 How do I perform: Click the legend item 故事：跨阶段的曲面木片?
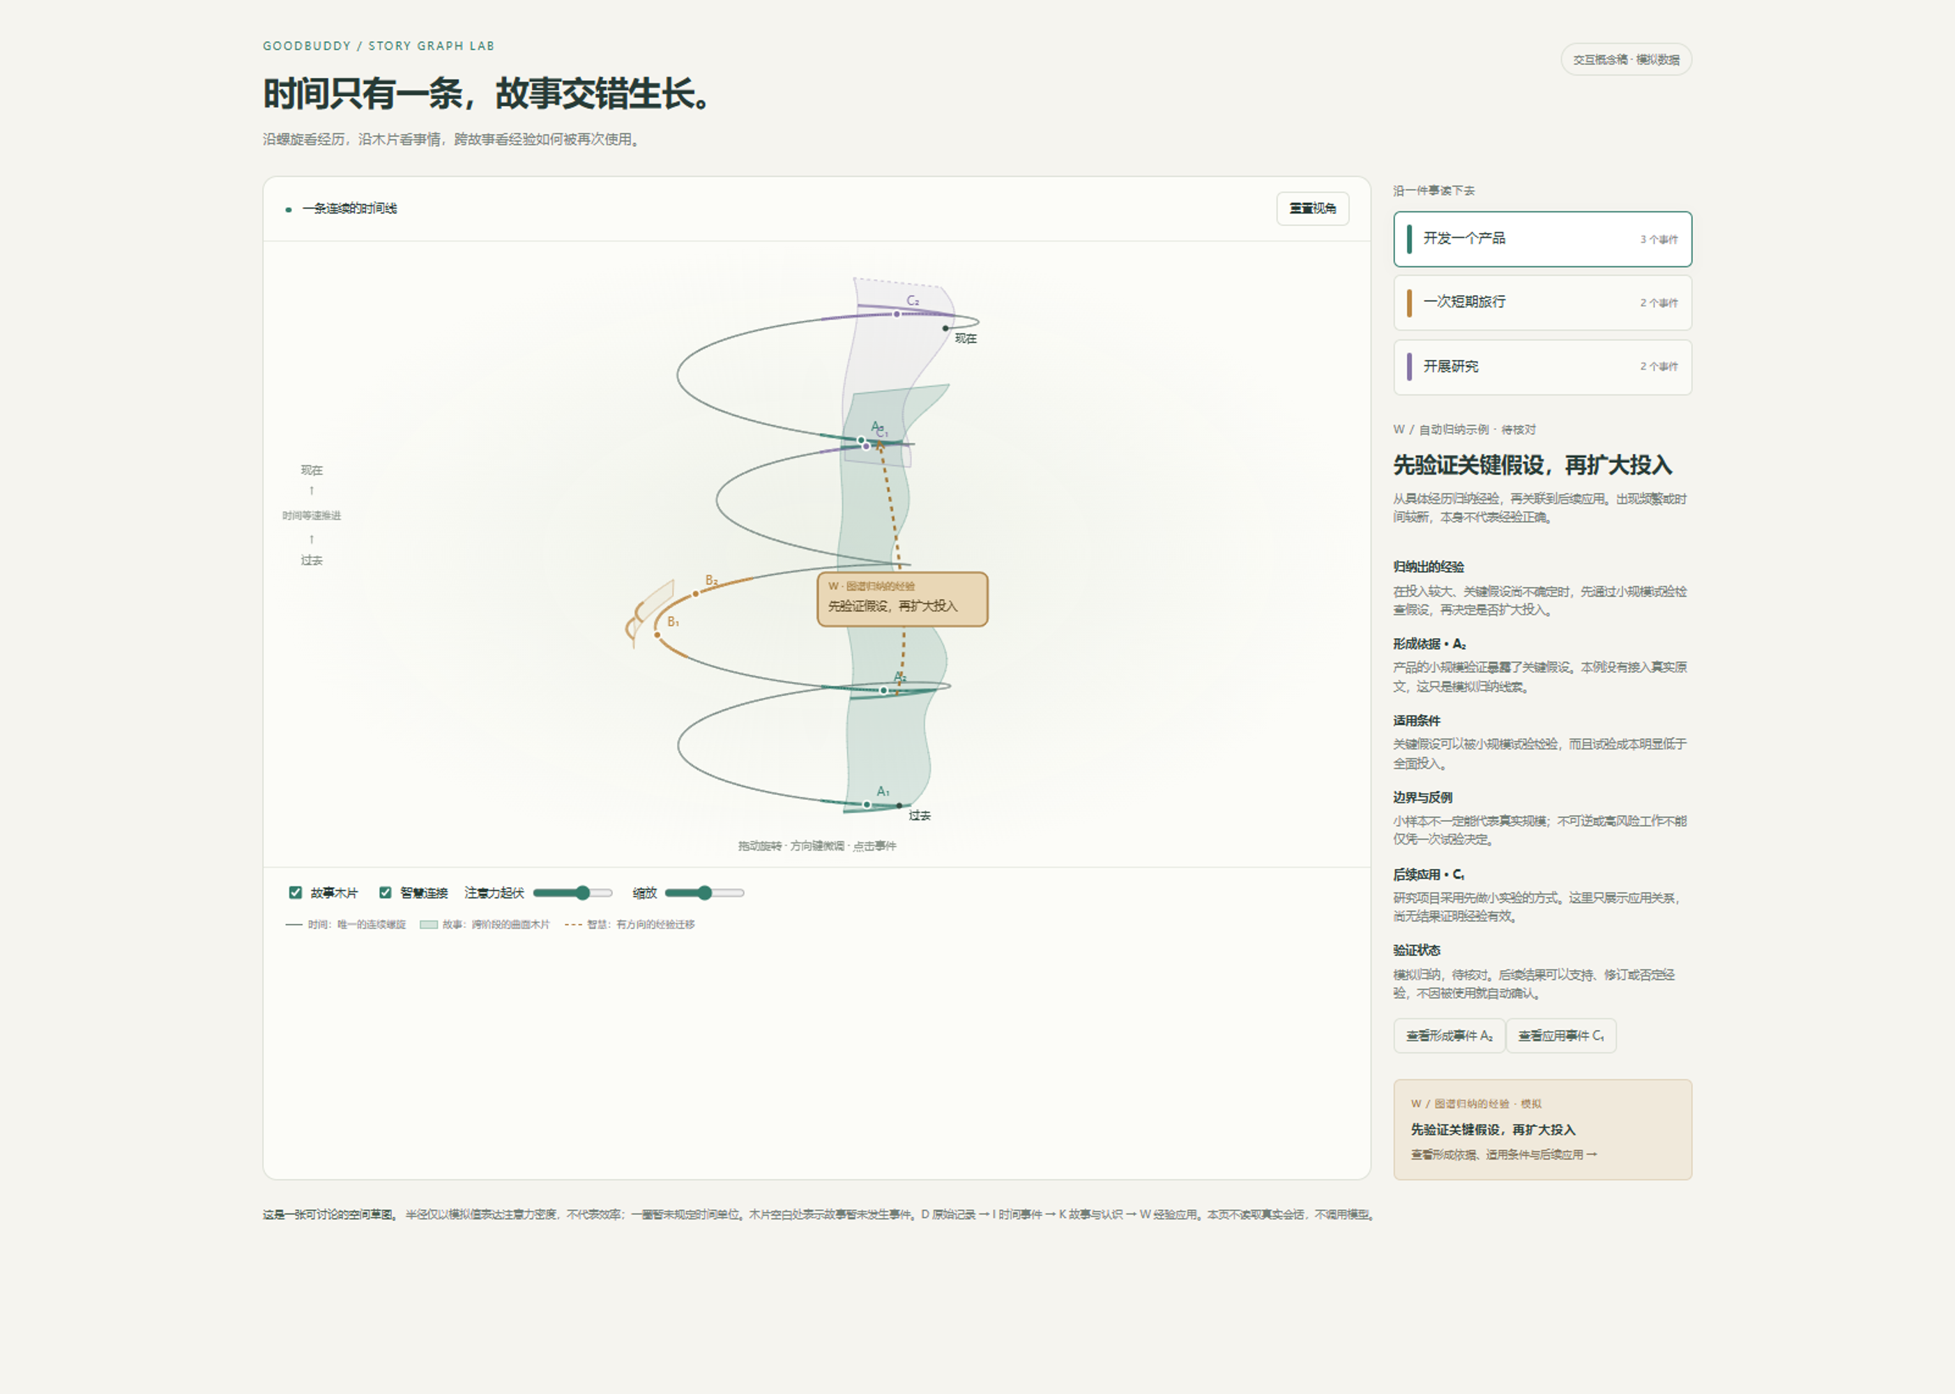pyautogui.click(x=485, y=925)
